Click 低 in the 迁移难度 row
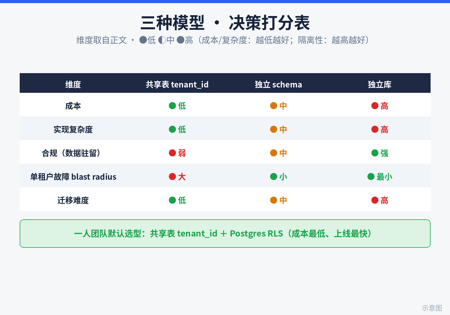 click(x=177, y=200)
